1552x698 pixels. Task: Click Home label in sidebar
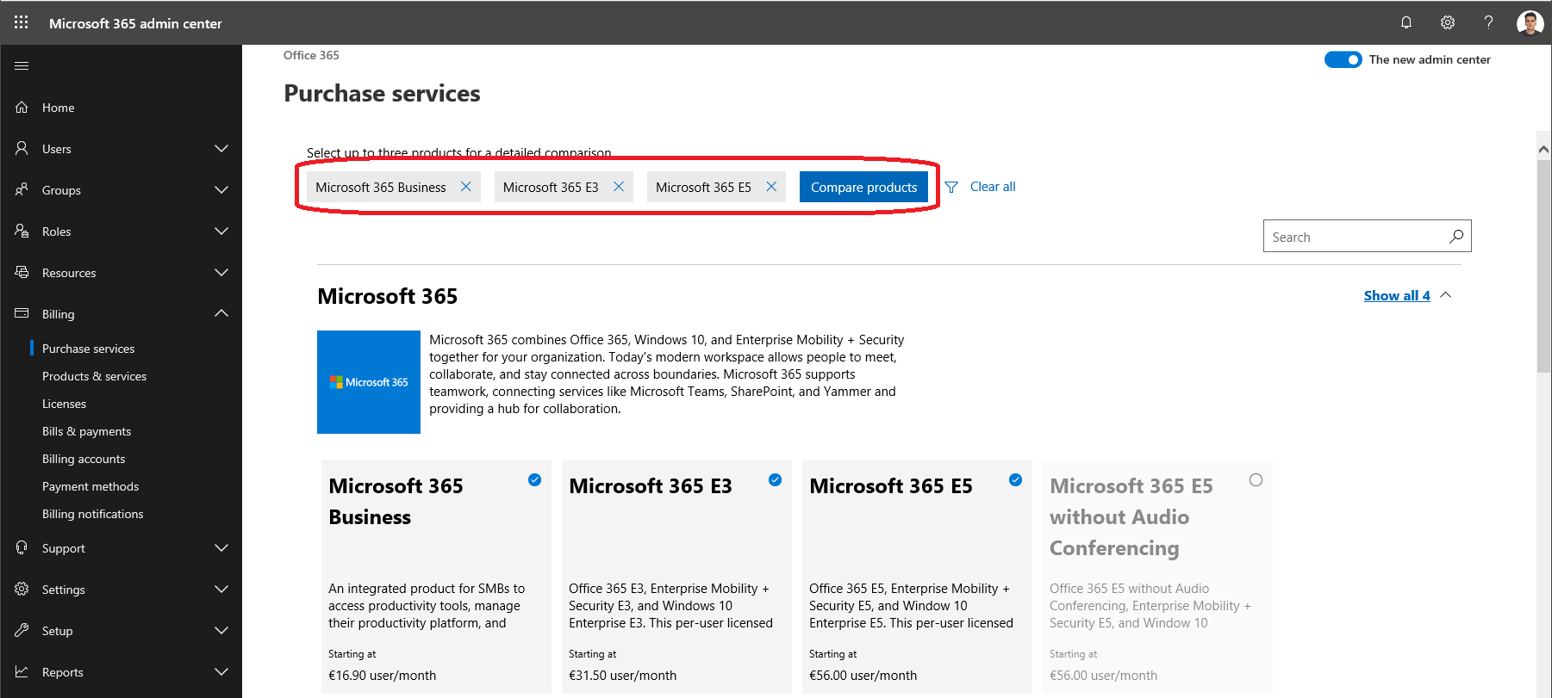(x=58, y=108)
